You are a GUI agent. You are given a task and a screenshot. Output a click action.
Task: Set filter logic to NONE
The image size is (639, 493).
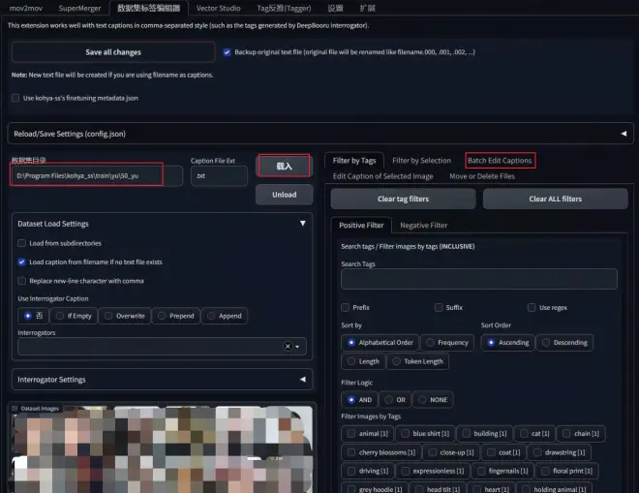point(433,400)
